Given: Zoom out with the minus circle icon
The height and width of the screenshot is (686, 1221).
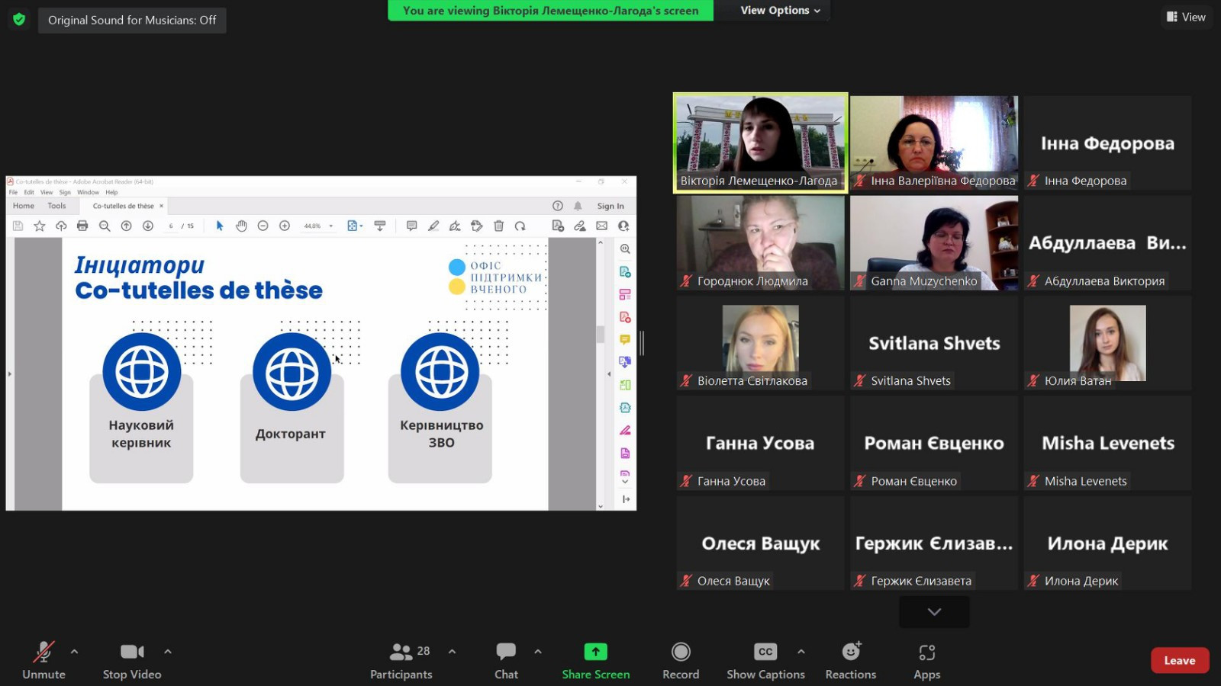Looking at the screenshot, I should (263, 226).
